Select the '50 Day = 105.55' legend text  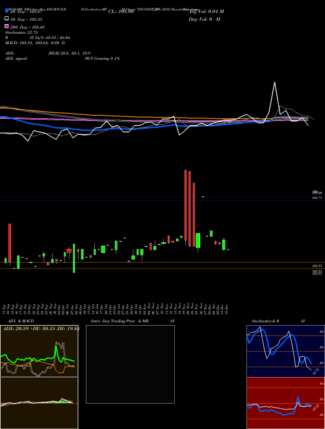26,19
